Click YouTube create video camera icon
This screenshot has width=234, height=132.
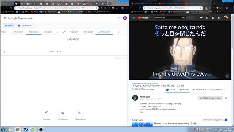(201, 18)
